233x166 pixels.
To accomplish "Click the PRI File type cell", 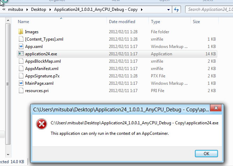I will pos(158,91).
